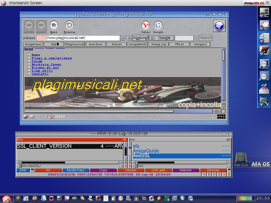Expand the search field history dropdown
The width and height of the screenshot is (271, 203).
pos(196,38)
